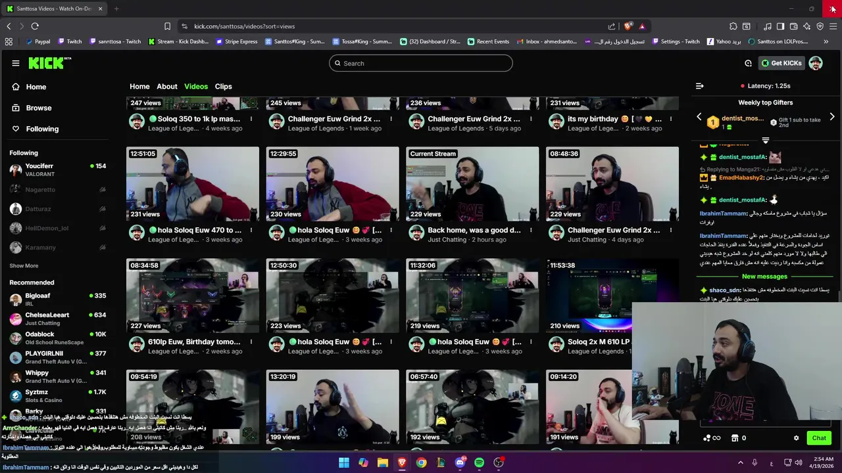
Task: Open Stripe Express bookmark
Action: (236, 41)
